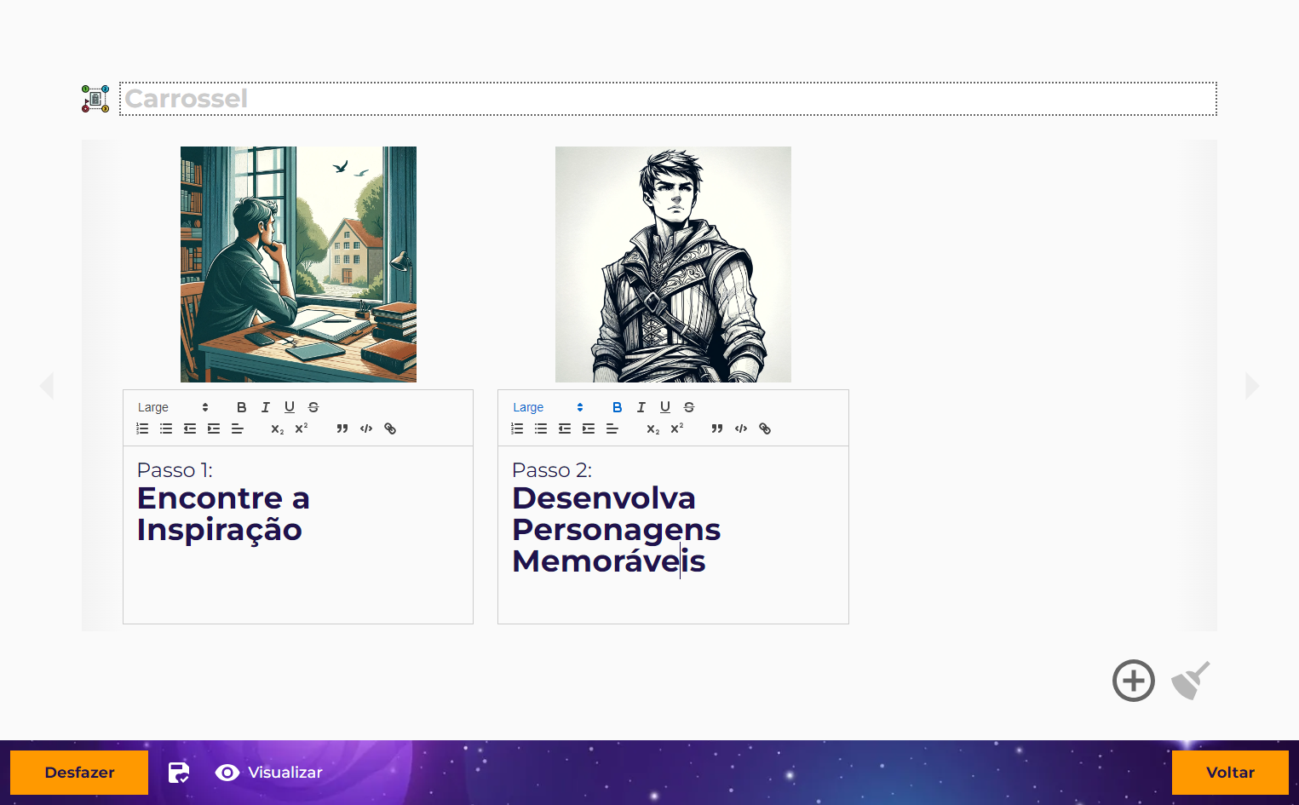The width and height of the screenshot is (1299, 805).
Task: Insert ordered list in Passo 1 editor
Action: 142,428
